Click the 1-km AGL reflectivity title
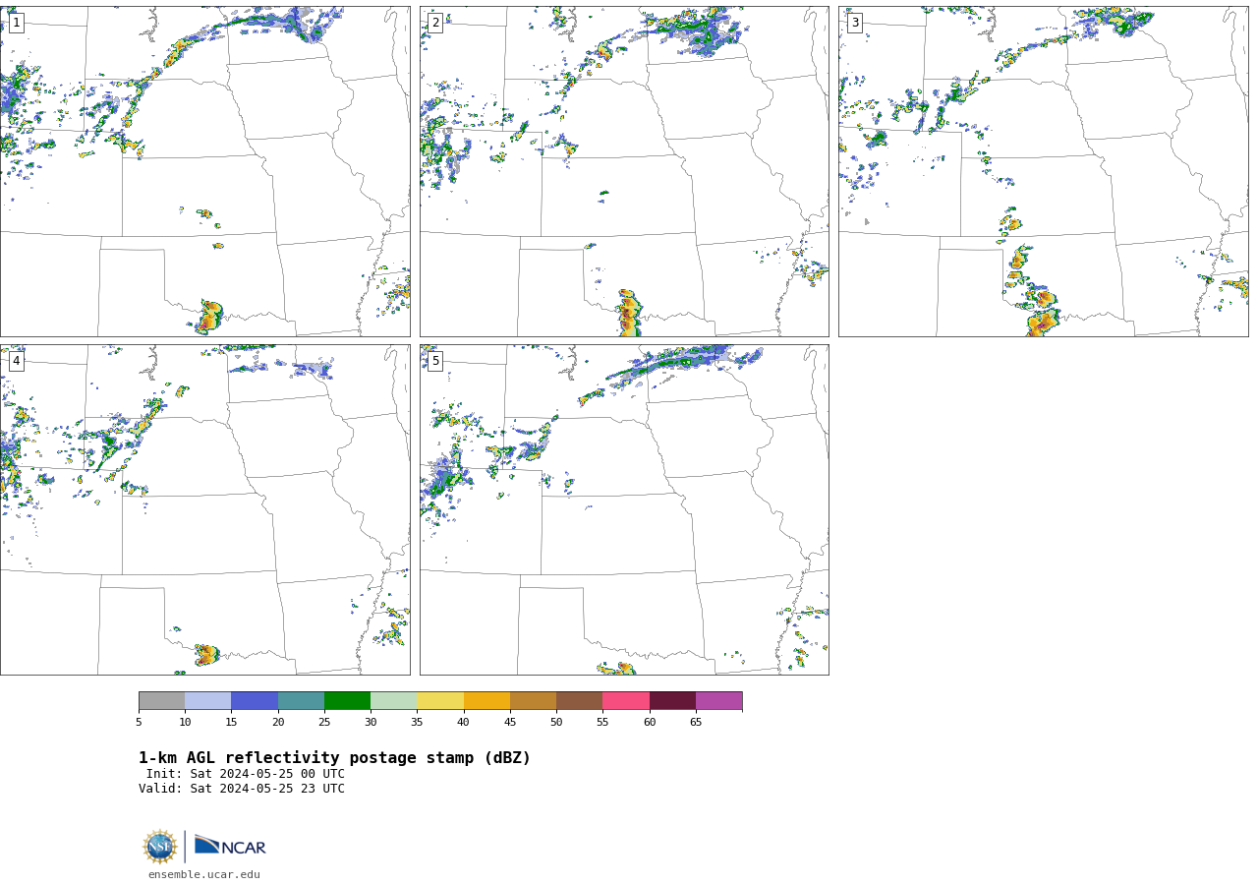Screen dimensions: 1258x886 tap(334, 758)
